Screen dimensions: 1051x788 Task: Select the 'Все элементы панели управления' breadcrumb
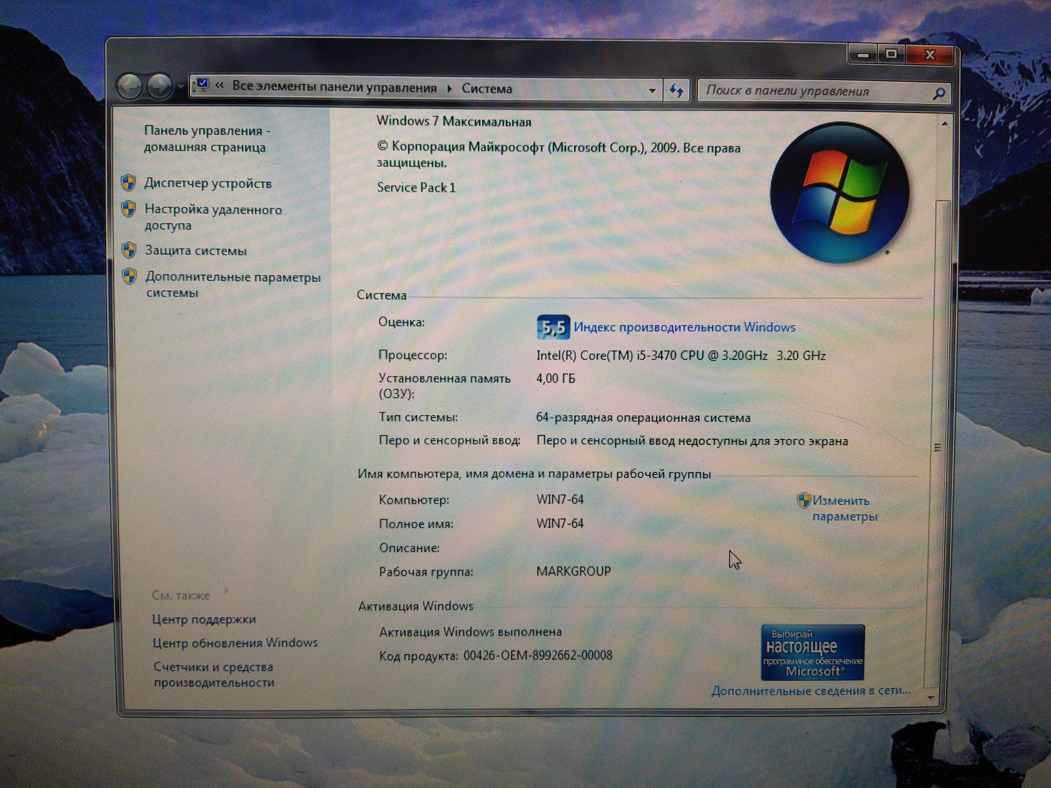[x=334, y=87]
